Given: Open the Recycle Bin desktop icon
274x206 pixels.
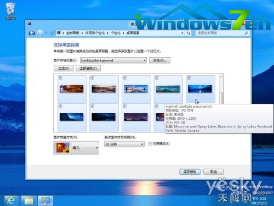Looking at the screenshot, I should tap(10, 11).
